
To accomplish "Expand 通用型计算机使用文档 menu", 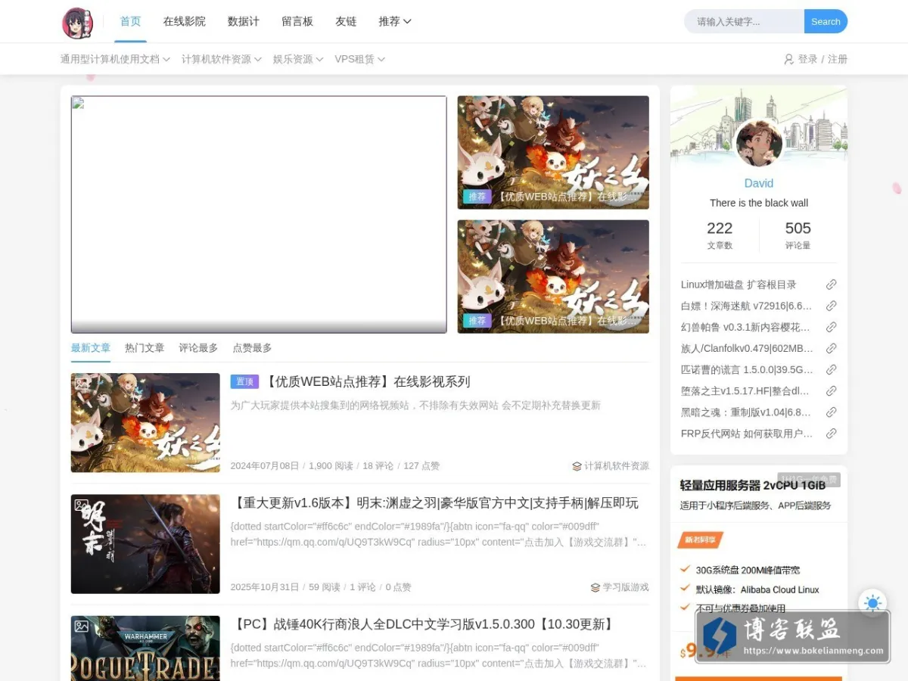I will (115, 59).
